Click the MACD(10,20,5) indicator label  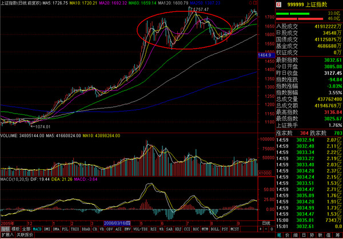pos(14,180)
